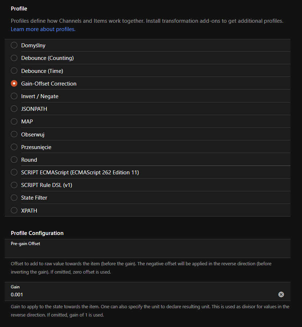Select the Gain-Offset Correction radio button
Viewport: 302px width, 327px height.
14,83
